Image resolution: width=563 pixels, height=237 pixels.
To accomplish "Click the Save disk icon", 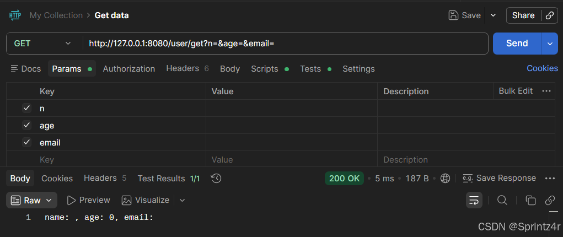I will pyautogui.click(x=453, y=15).
